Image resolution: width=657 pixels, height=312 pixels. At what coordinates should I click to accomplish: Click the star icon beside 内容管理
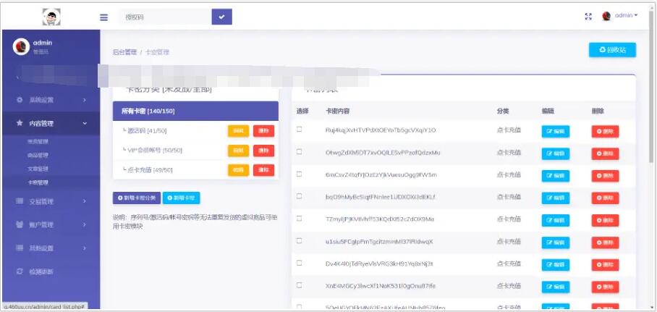(20, 123)
